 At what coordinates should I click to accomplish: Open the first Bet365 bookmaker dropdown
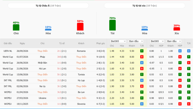(118, 41)
